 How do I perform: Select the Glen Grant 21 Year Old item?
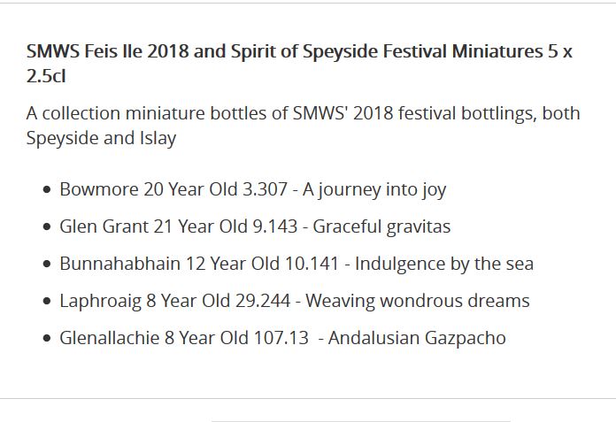click(x=255, y=226)
